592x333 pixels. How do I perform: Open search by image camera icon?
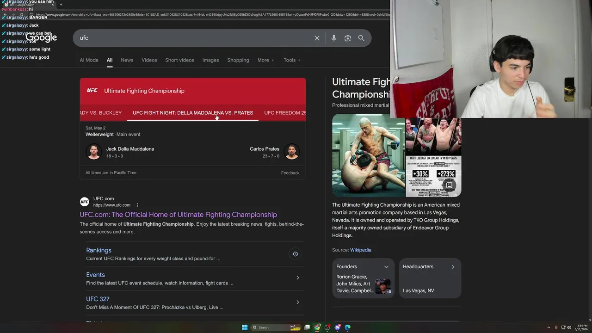click(347, 38)
